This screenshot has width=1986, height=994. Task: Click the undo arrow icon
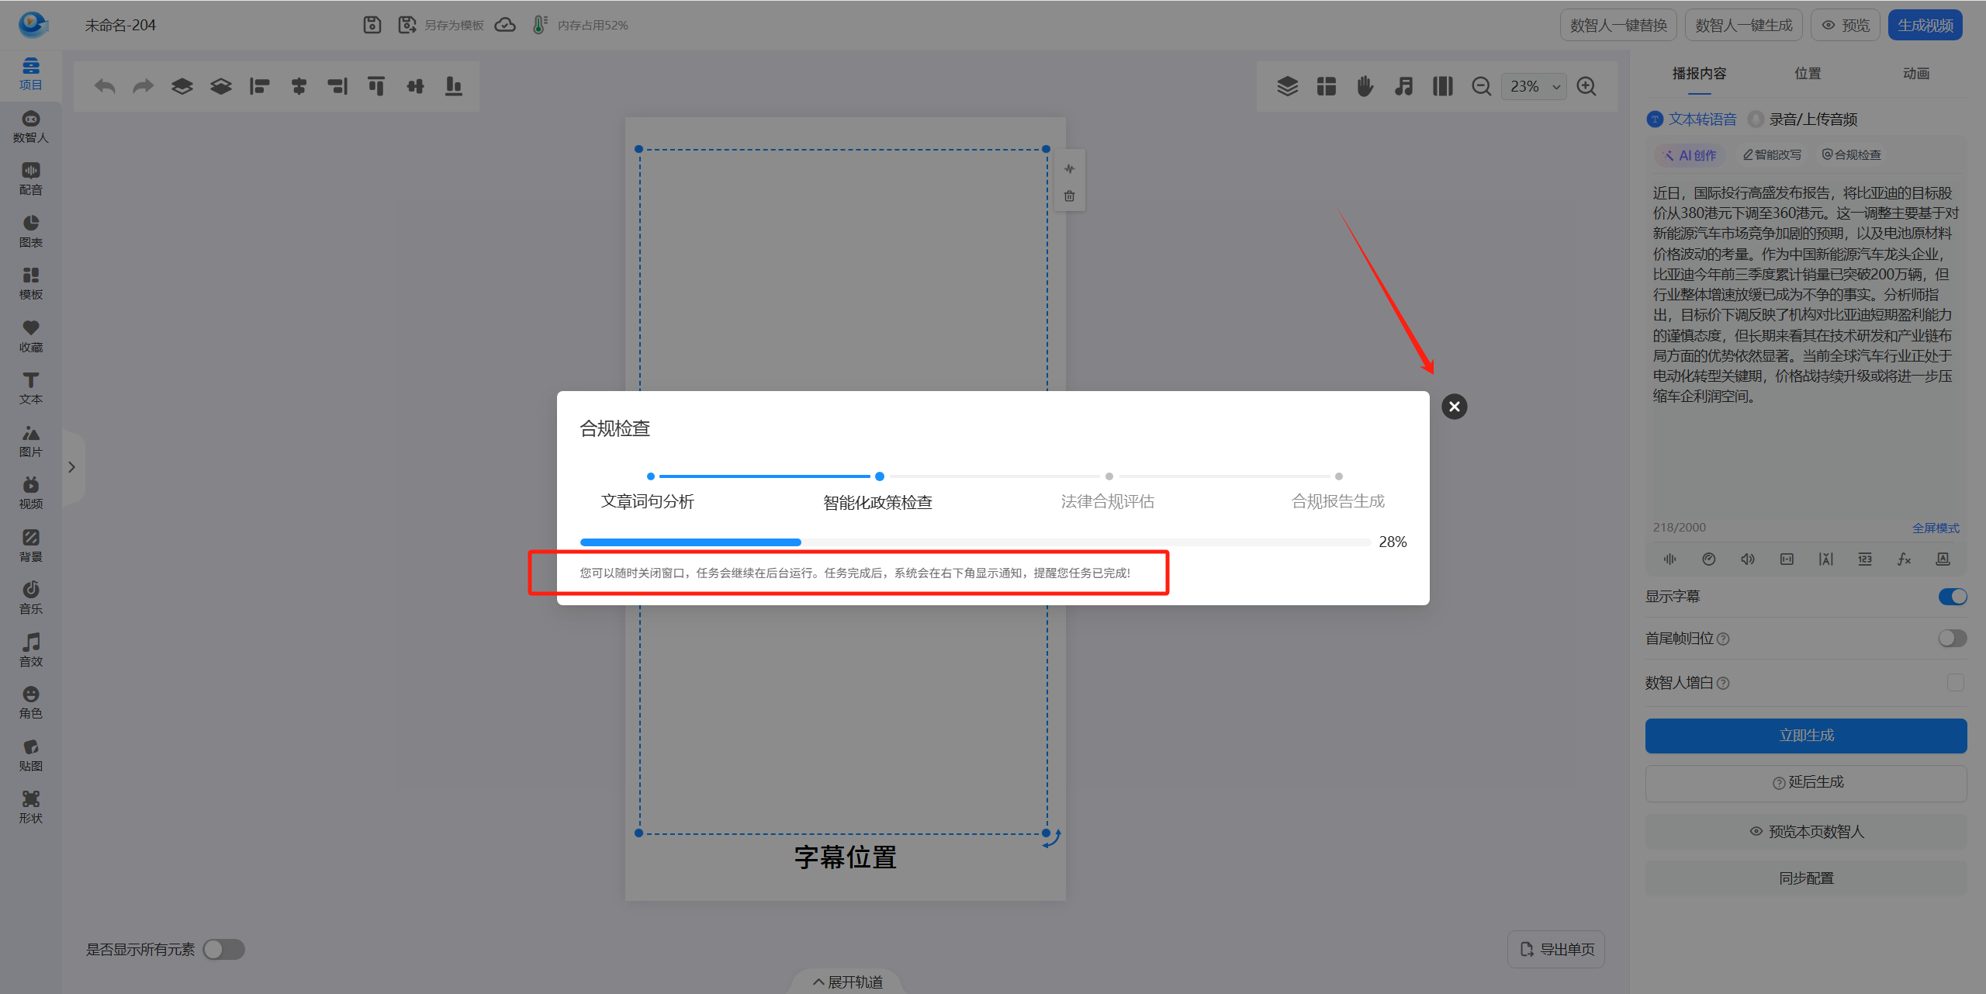[x=105, y=86]
